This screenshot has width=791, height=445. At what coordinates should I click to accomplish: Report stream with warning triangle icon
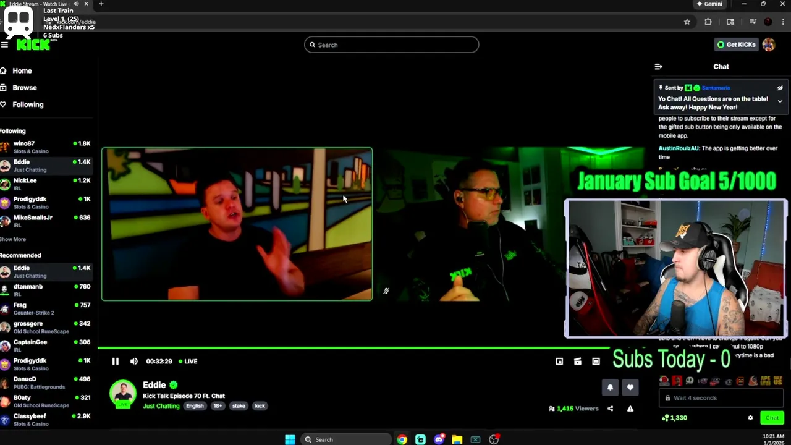pos(630,409)
